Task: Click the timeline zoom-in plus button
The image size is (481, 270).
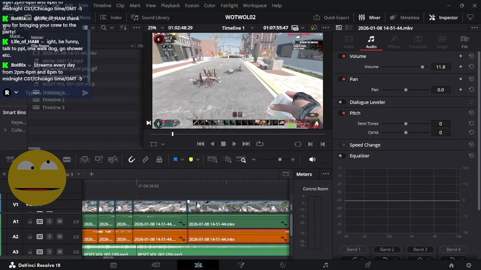Action: tap(293, 160)
